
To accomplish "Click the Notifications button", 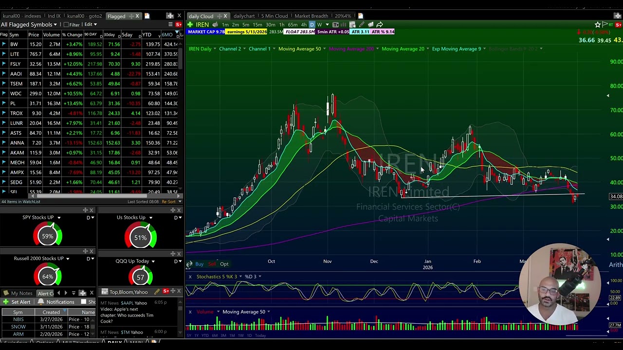I will click(x=60, y=302).
